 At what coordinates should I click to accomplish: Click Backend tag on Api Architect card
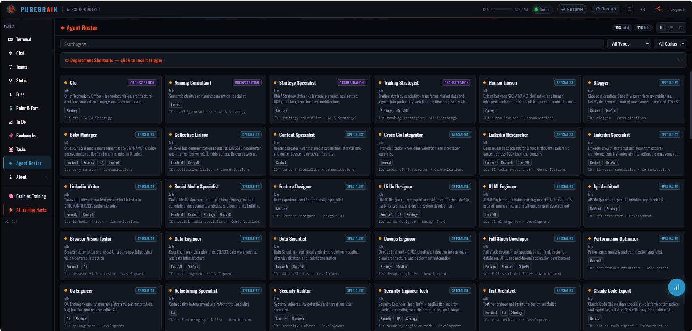click(595, 209)
